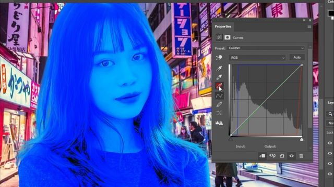Viewport: 334px width, 187px height.
Task: View previous state of the adjustment
Action: coord(272,156)
